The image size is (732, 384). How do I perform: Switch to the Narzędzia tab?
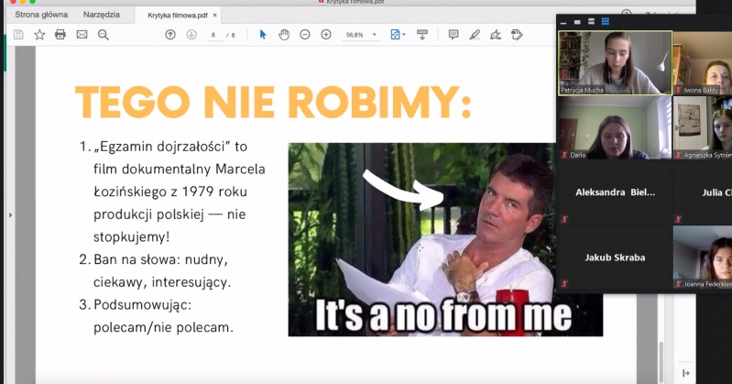(x=102, y=15)
